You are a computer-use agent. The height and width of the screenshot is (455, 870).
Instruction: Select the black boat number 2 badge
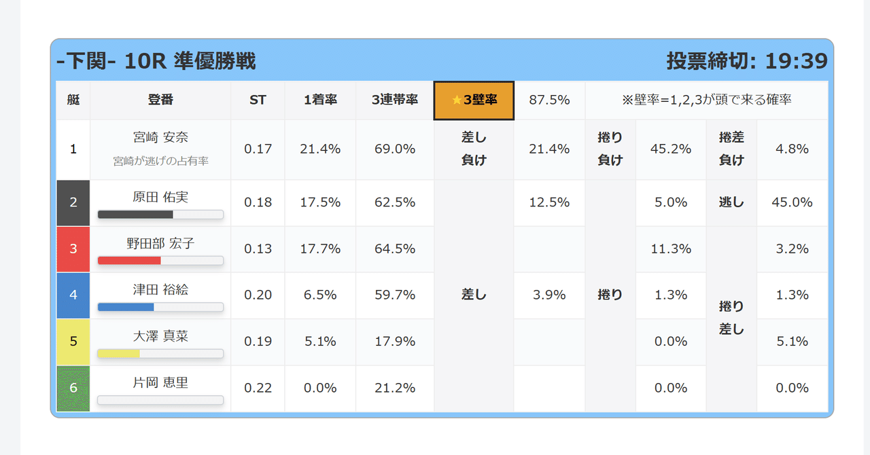73,202
